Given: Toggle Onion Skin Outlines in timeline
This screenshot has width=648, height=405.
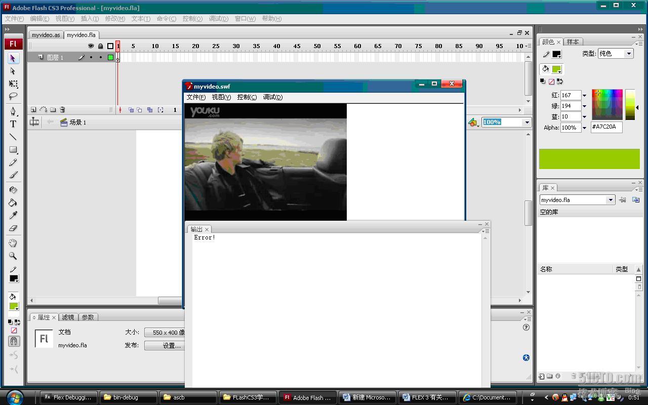Looking at the screenshot, I should (x=140, y=110).
